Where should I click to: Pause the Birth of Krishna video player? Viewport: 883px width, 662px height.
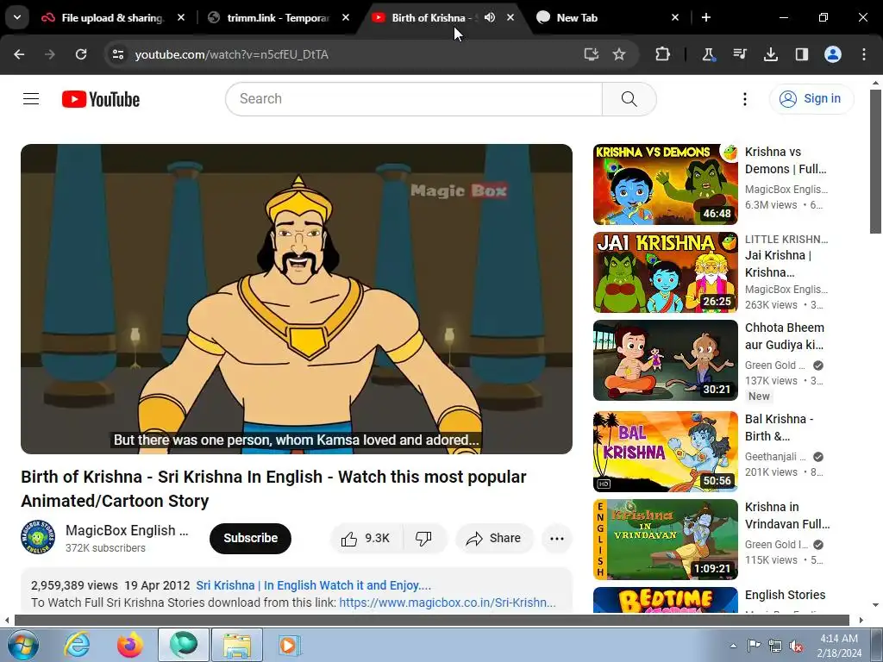tap(297, 299)
